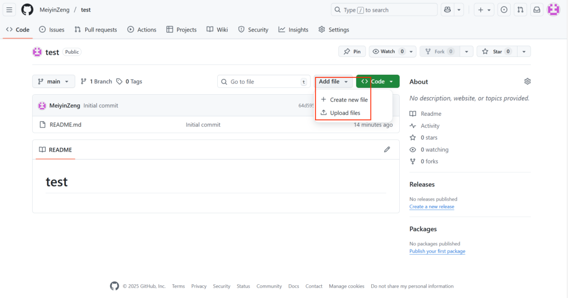Image resolution: width=568 pixels, height=298 pixels.
Task: Click Initial commit message in README.md row
Action: [x=203, y=125]
